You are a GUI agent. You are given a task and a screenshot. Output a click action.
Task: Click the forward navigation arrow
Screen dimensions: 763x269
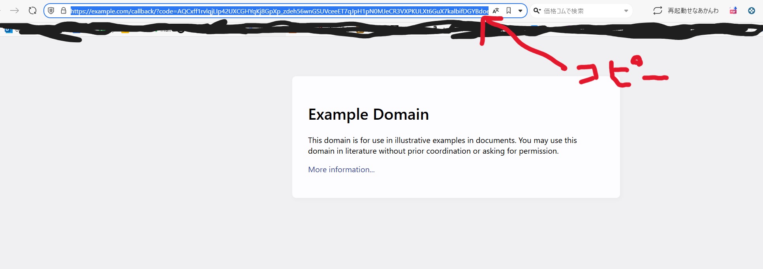point(15,11)
